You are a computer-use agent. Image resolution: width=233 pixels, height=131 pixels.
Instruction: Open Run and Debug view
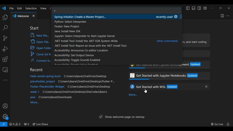[5, 49]
